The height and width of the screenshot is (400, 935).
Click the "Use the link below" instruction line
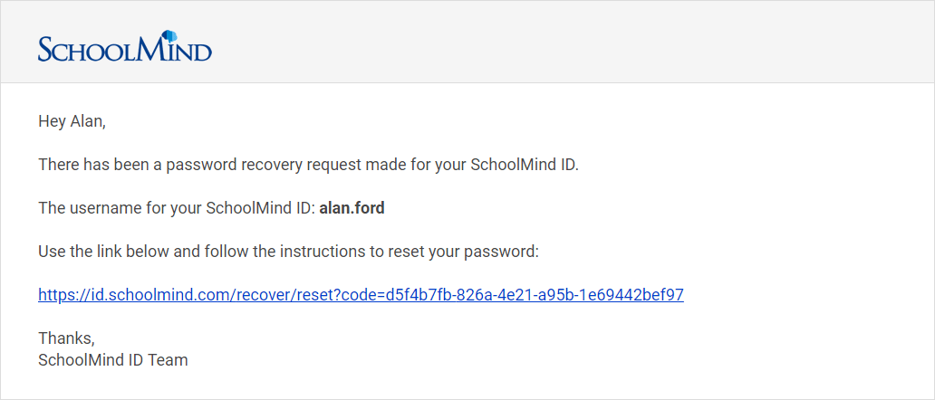coord(289,252)
